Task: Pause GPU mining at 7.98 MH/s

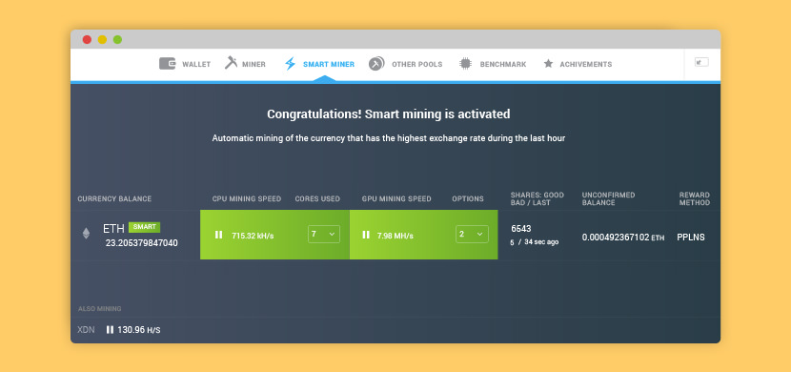Action: [366, 235]
